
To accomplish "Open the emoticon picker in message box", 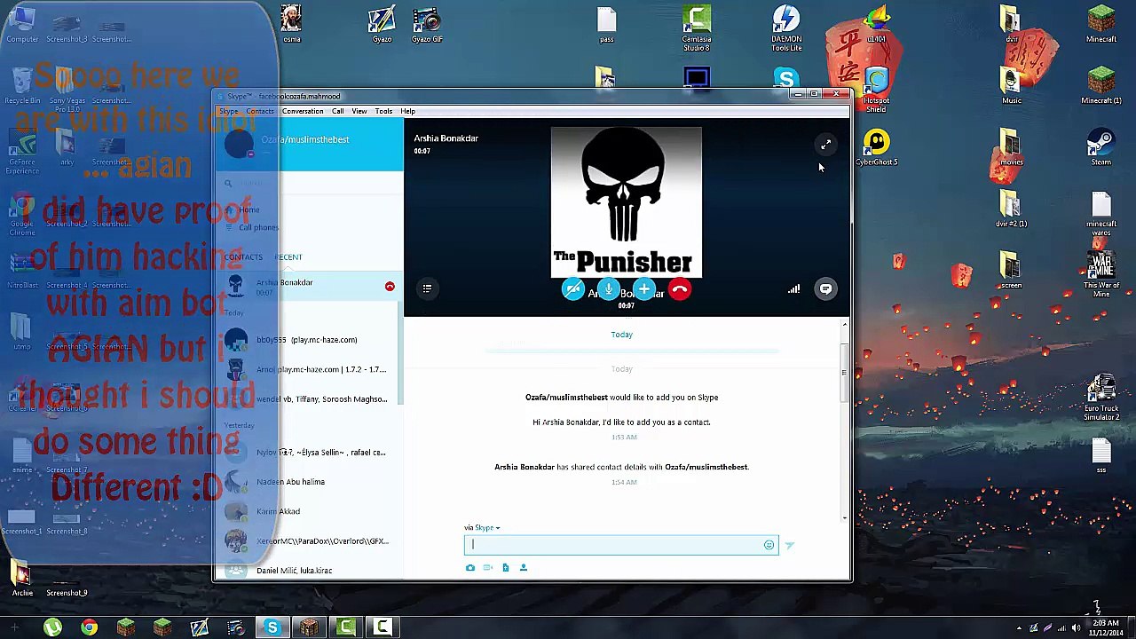I will [x=769, y=545].
